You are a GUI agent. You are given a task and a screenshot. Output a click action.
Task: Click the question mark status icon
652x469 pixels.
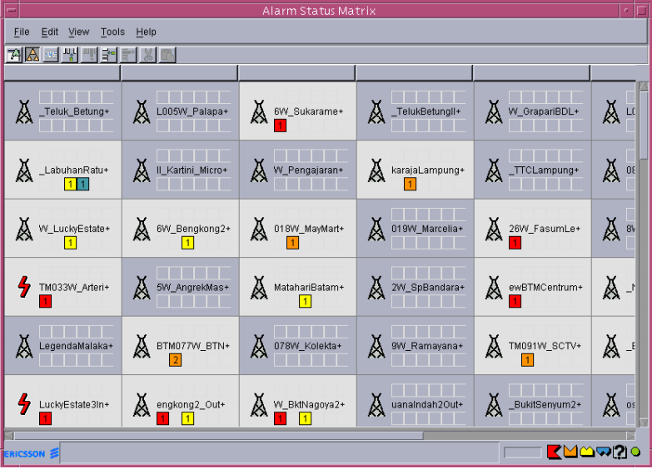pyautogui.click(x=620, y=452)
